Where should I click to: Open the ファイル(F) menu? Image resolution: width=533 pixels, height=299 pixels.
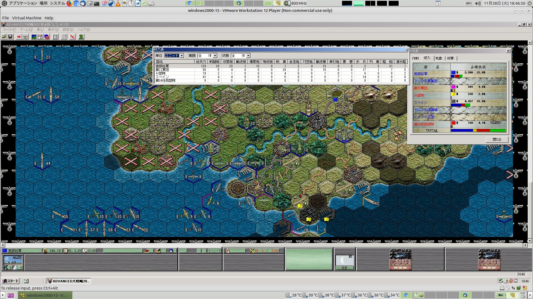point(9,30)
